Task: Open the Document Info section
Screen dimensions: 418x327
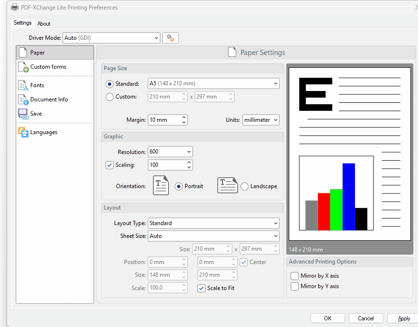Action: [x=55, y=100]
